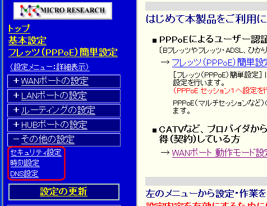The image size is (267, 206).
Task: Open the LANポートの設定 menu link
Action: coord(54,95)
